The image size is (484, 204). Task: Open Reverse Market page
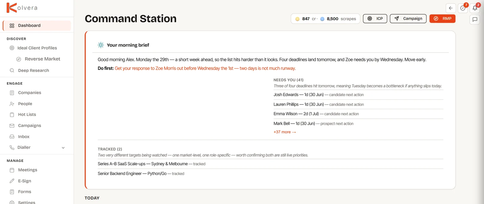(42, 59)
